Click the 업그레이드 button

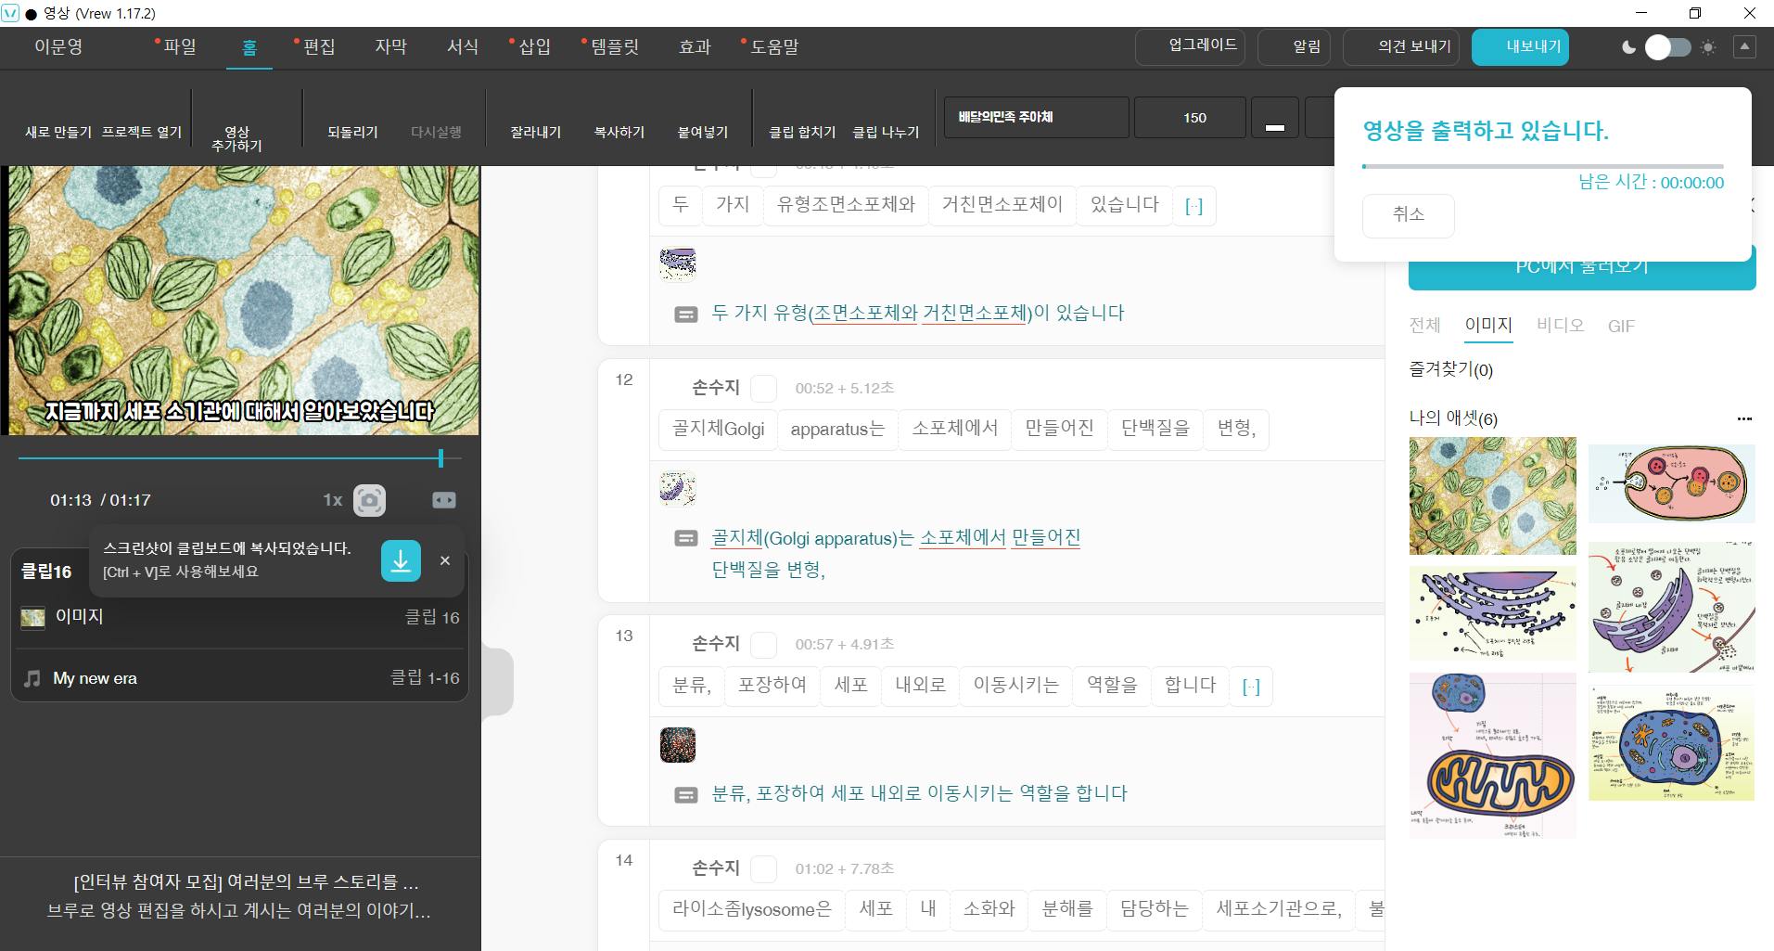(x=1192, y=47)
